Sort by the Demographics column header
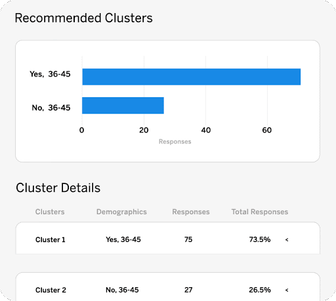Screen dimensions: 336x301 click(x=121, y=212)
